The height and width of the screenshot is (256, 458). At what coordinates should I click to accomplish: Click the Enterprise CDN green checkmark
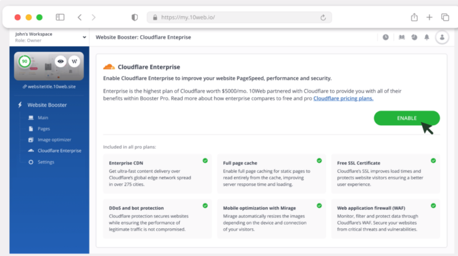pyautogui.click(x=205, y=160)
